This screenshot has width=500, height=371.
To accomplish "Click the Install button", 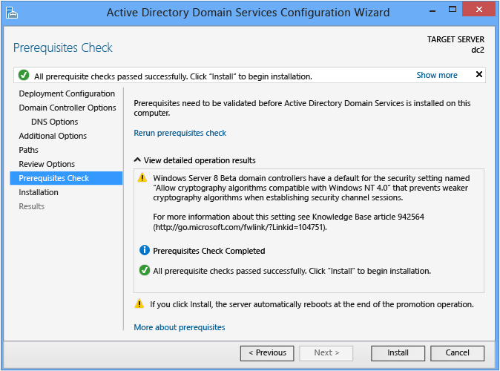I will (398, 352).
